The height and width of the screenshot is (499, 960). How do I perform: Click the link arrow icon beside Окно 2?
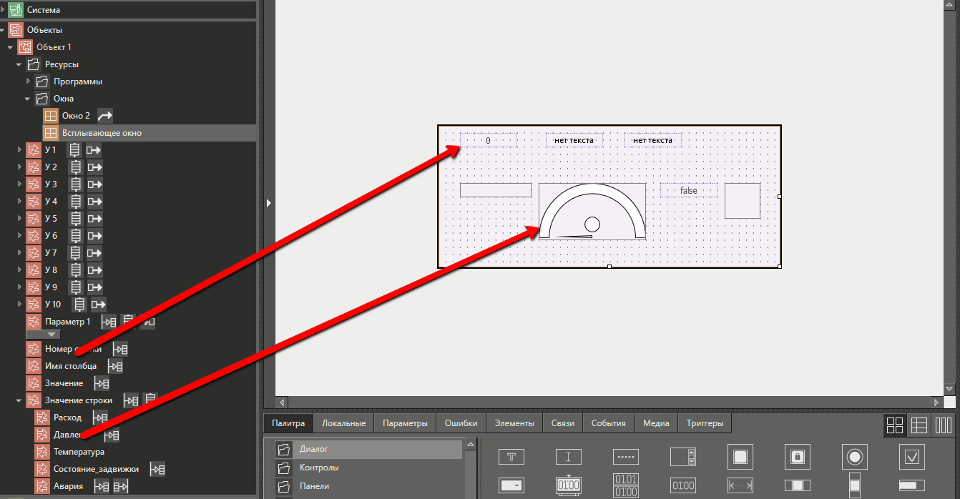(104, 116)
